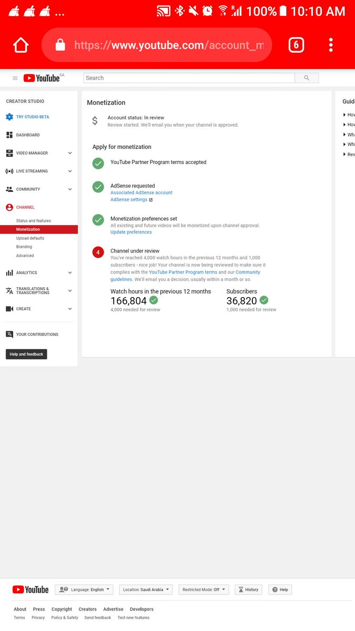Expand Live Streaming chevron
The height and width of the screenshot is (631, 355).
click(x=70, y=171)
